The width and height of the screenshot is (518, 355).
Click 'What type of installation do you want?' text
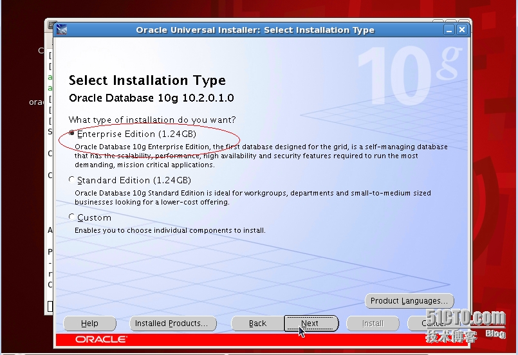(x=152, y=120)
